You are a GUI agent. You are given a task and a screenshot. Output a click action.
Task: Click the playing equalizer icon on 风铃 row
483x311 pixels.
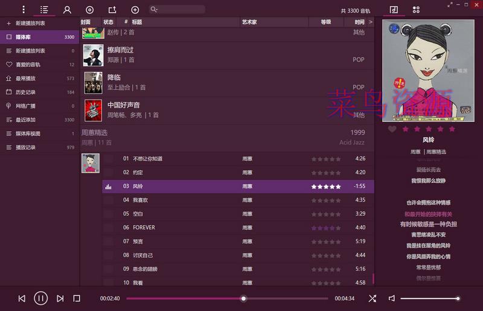[x=108, y=187]
